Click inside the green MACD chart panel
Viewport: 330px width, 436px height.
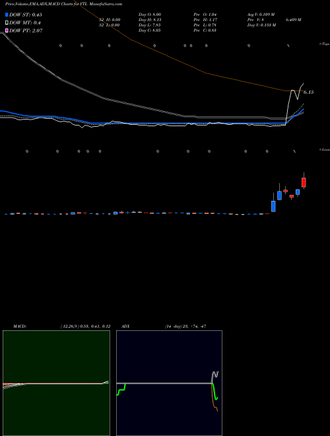[56, 382]
